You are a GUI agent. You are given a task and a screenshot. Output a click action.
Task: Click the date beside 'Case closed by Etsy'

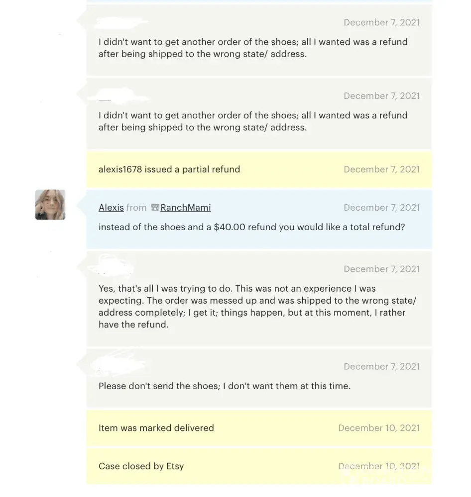pos(378,466)
